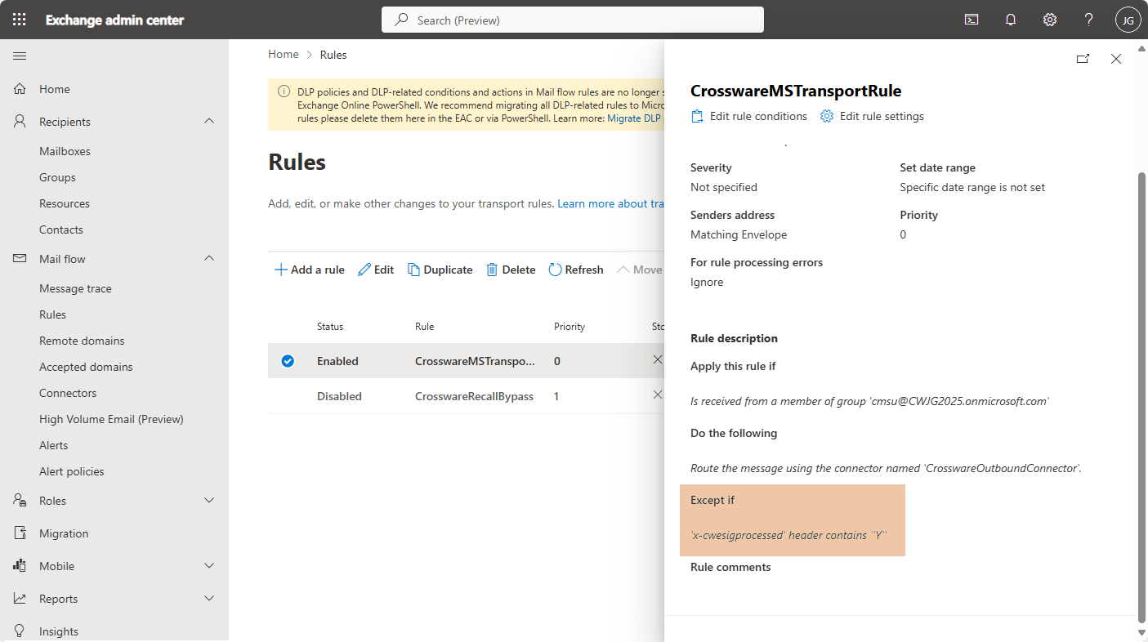Viewport: 1148px width, 642px height.
Task: Click Edit rule settings link
Action: [x=873, y=116]
